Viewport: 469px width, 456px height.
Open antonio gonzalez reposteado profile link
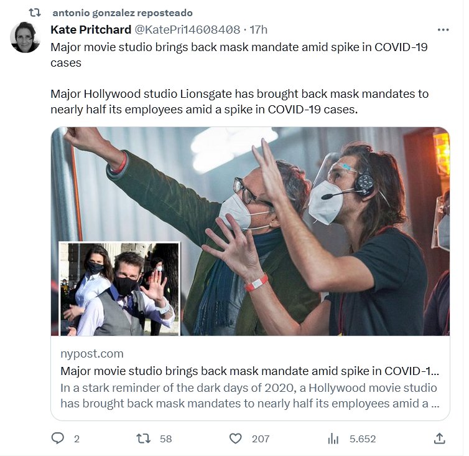tap(123, 12)
